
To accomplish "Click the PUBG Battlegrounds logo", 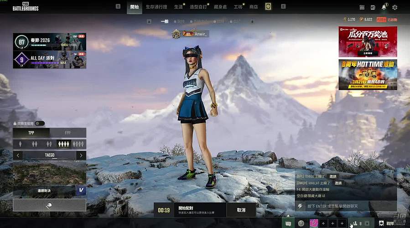I will click(26, 6).
